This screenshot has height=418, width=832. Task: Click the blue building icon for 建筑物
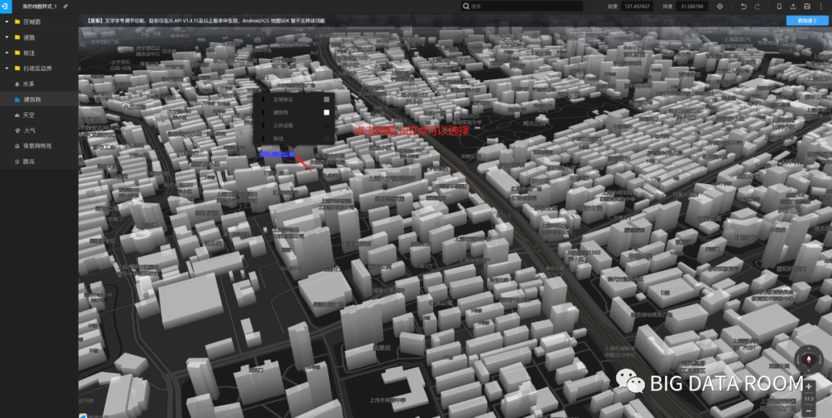click(x=17, y=99)
